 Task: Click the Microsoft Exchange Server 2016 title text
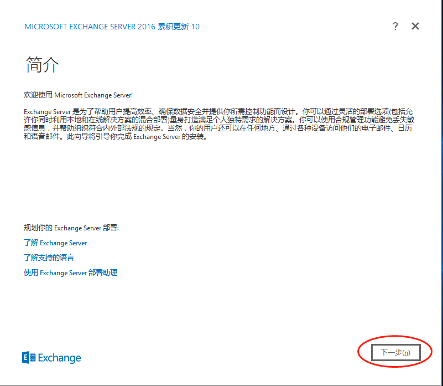112,27
